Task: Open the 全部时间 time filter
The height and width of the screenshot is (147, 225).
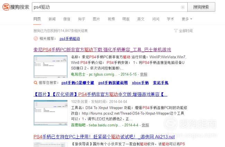Action: click(183, 31)
